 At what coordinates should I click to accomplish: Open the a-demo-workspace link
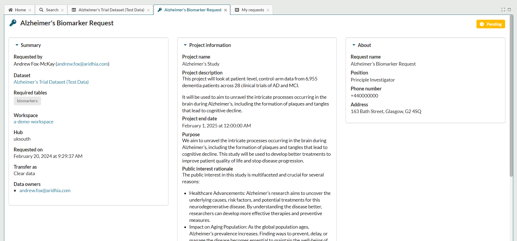[x=34, y=122]
